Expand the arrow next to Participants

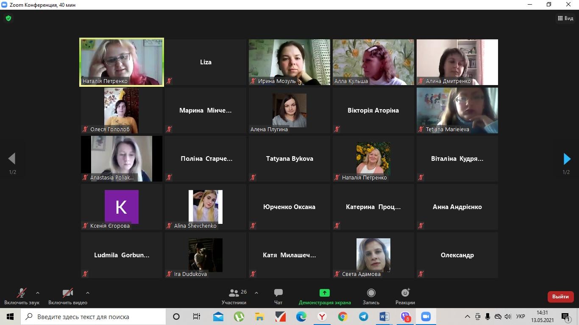pos(256,293)
